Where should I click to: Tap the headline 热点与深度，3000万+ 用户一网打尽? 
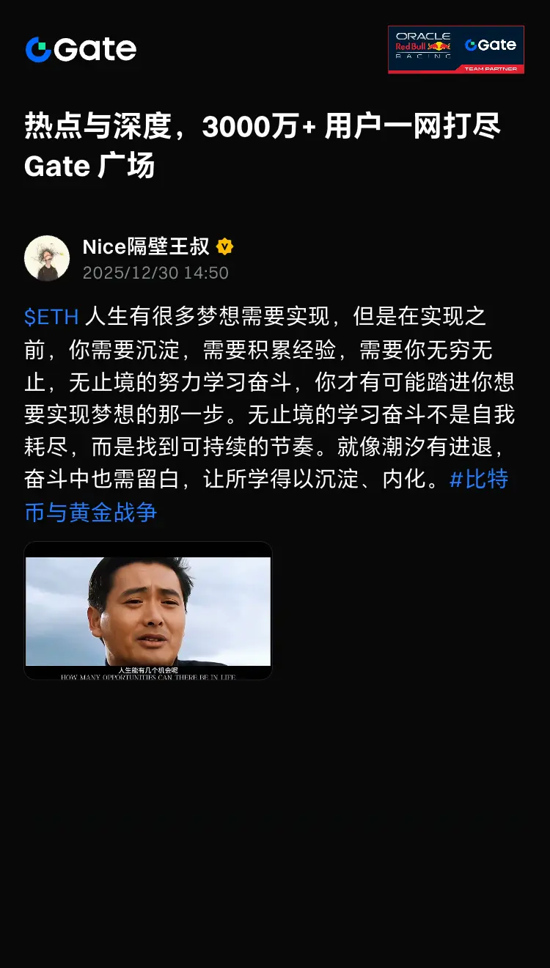tap(263, 127)
